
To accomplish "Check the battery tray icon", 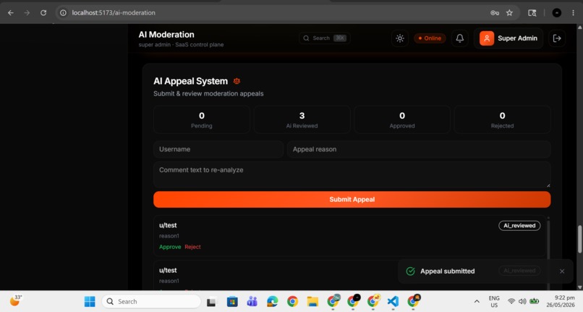I will 535,301.
